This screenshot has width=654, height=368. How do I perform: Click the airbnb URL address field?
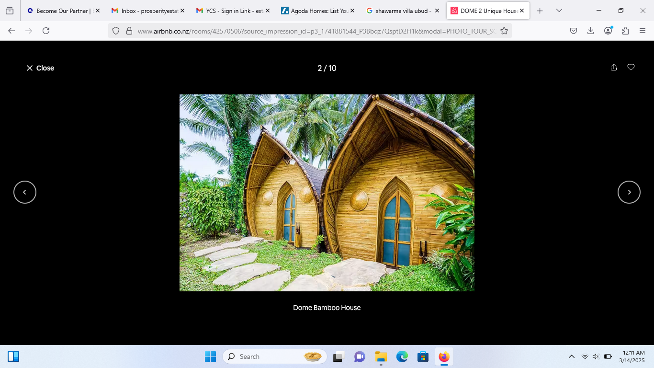tap(316, 31)
